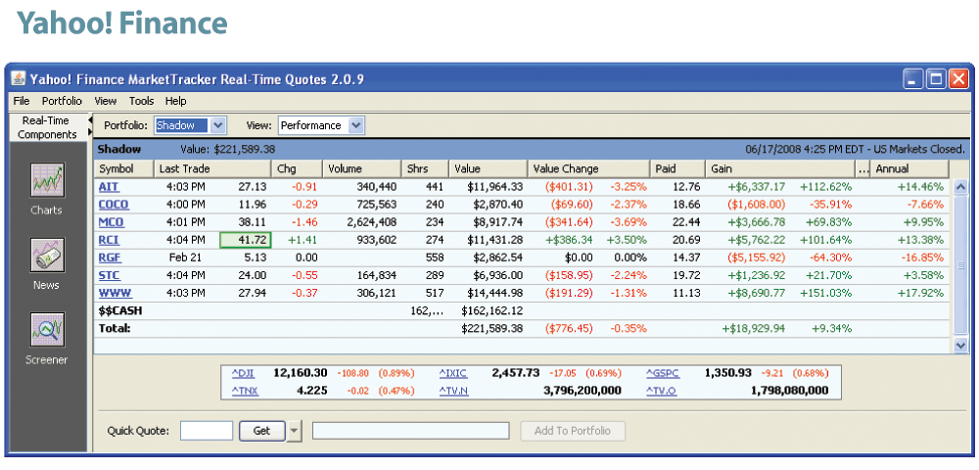Click the Feb 21 last trade cell
Screen dimensions: 979x470
[185, 258]
